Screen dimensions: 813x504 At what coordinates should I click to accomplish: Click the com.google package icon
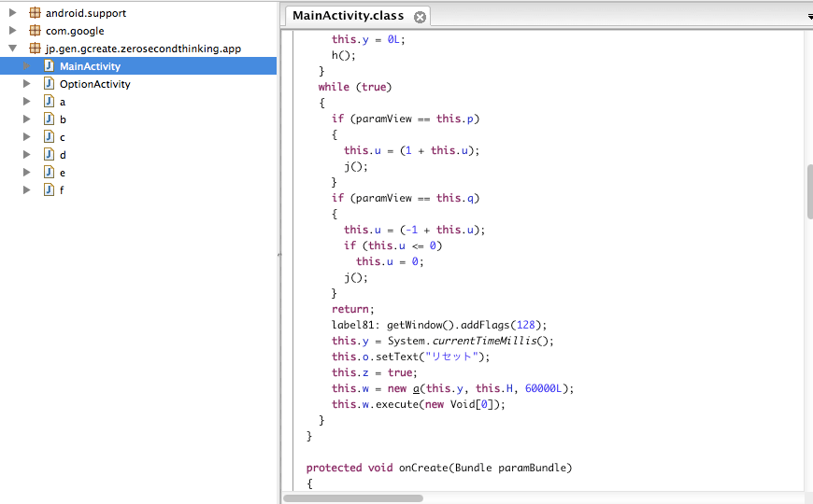coord(35,31)
